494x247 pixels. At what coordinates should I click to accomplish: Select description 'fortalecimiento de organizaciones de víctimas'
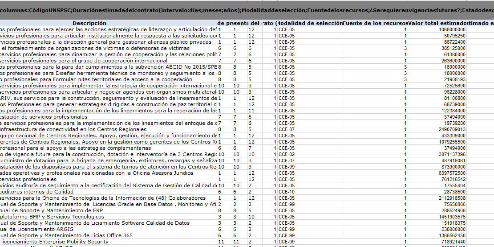(x=109, y=48)
